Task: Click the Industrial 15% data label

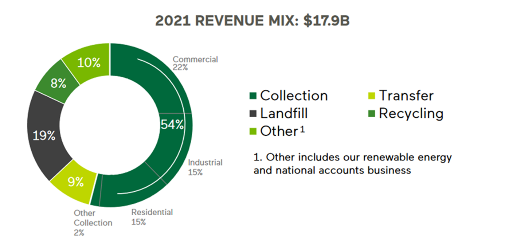Action: (x=205, y=167)
